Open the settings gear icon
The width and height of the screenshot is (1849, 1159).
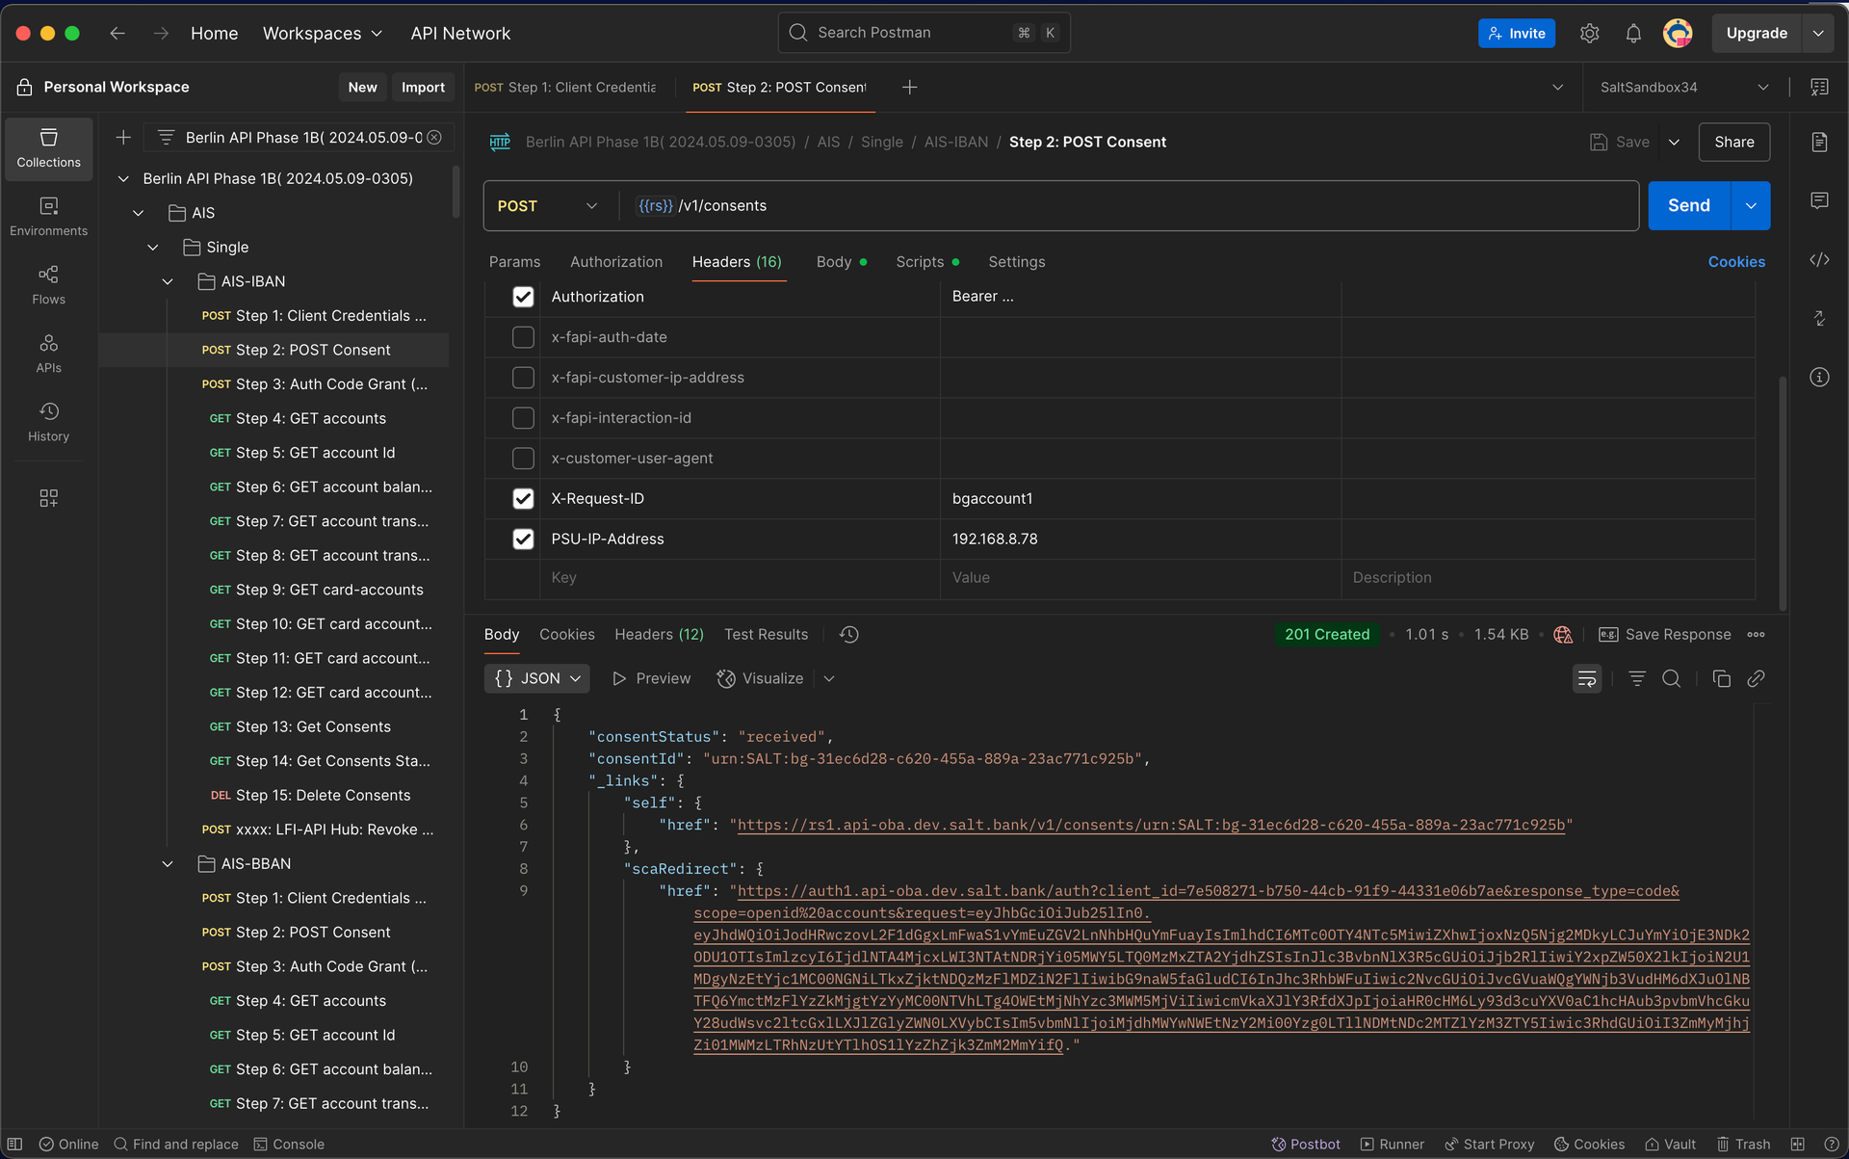click(x=1589, y=33)
